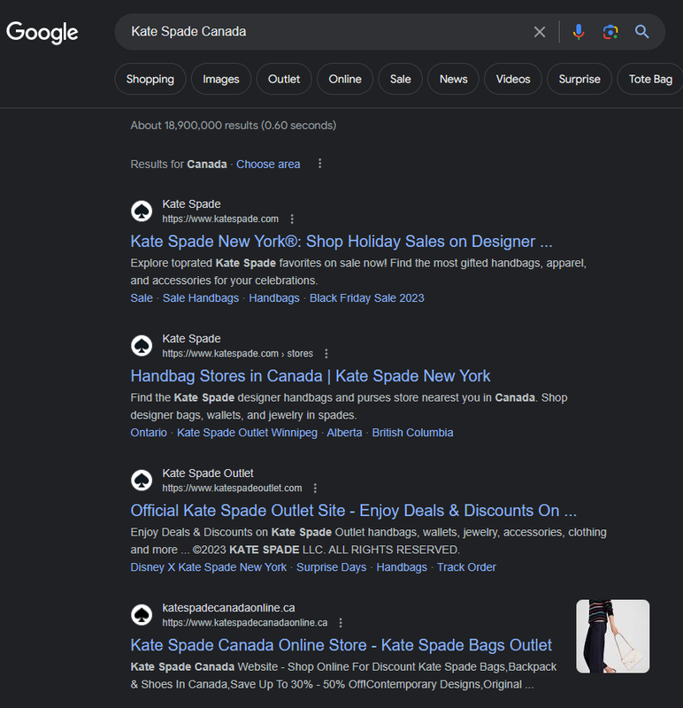This screenshot has width=683, height=708.
Task: Click the Google logo
Action: coord(42,33)
